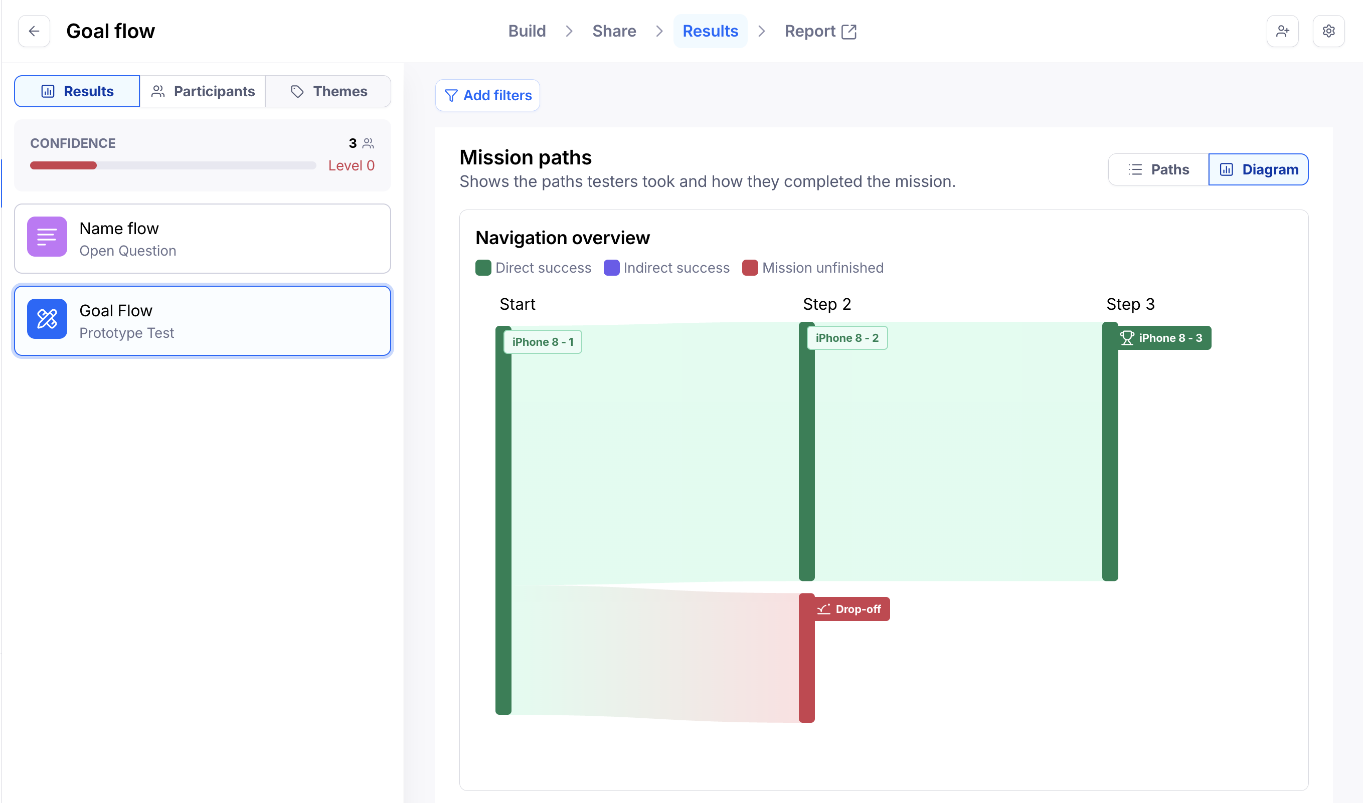The width and height of the screenshot is (1363, 803).
Task: Click the purple Open Question block icon
Action: click(47, 237)
